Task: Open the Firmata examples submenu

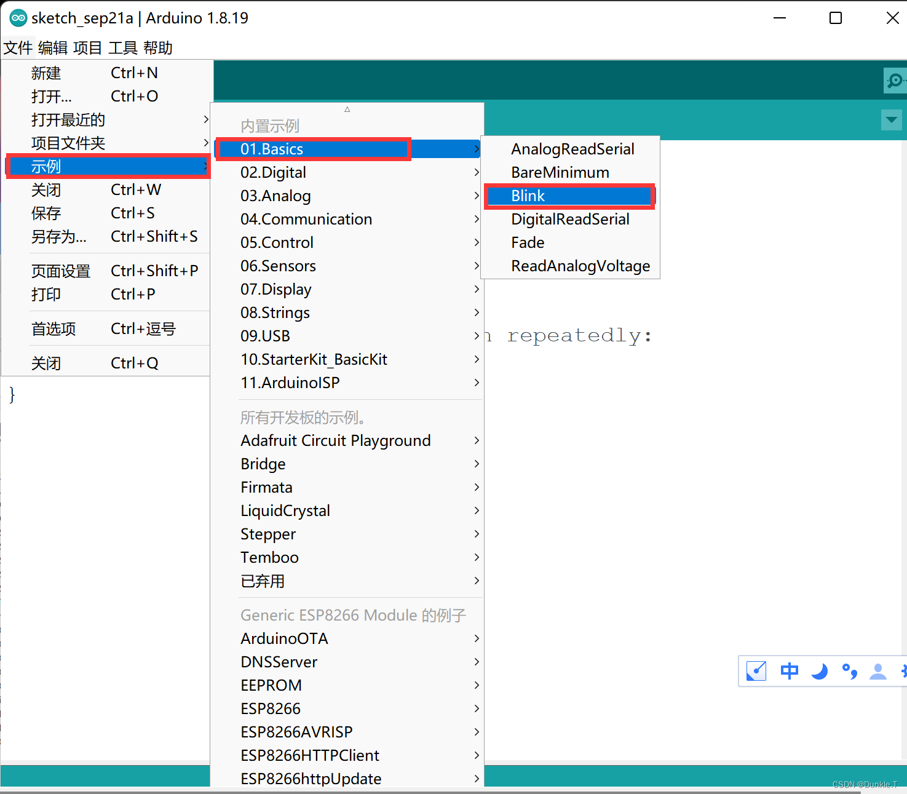Action: (347, 487)
